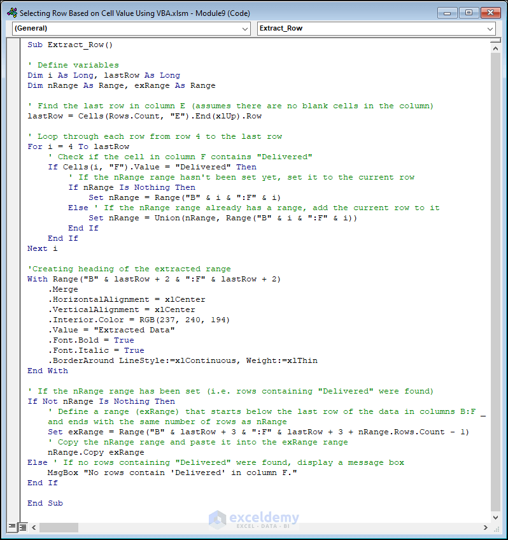Viewport: 508px width, 540px height.
Task: Click the 'For i = 4 To lastRow' line
Action: pyautogui.click(x=78, y=146)
